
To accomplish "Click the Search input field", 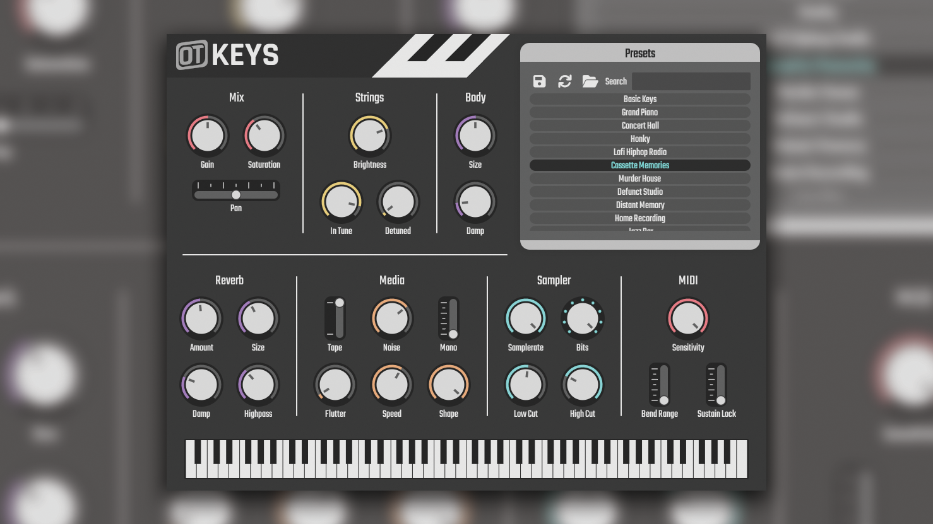I will pyautogui.click(x=690, y=81).
